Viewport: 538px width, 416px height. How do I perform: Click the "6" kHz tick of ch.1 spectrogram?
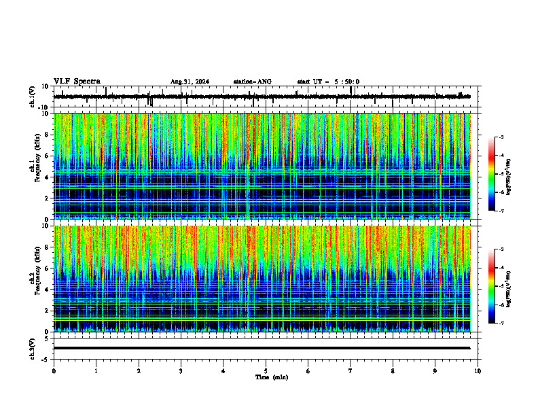47,156
